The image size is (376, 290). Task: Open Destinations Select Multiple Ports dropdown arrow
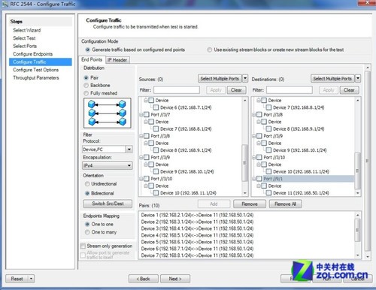(x=358, y=78)
